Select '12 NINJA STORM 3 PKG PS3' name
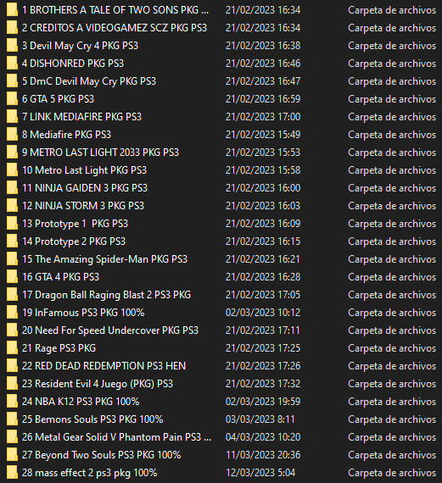 (x=83, y=205)
